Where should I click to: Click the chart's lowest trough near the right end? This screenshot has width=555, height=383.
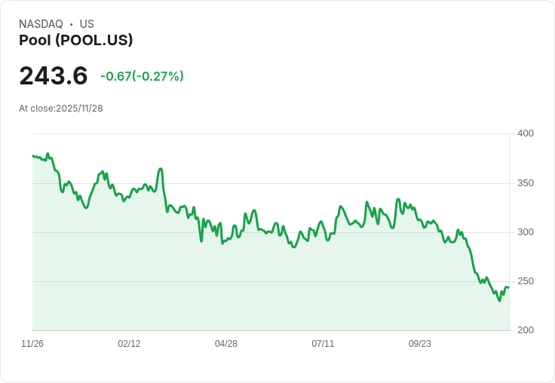click(x=499, y=301)
